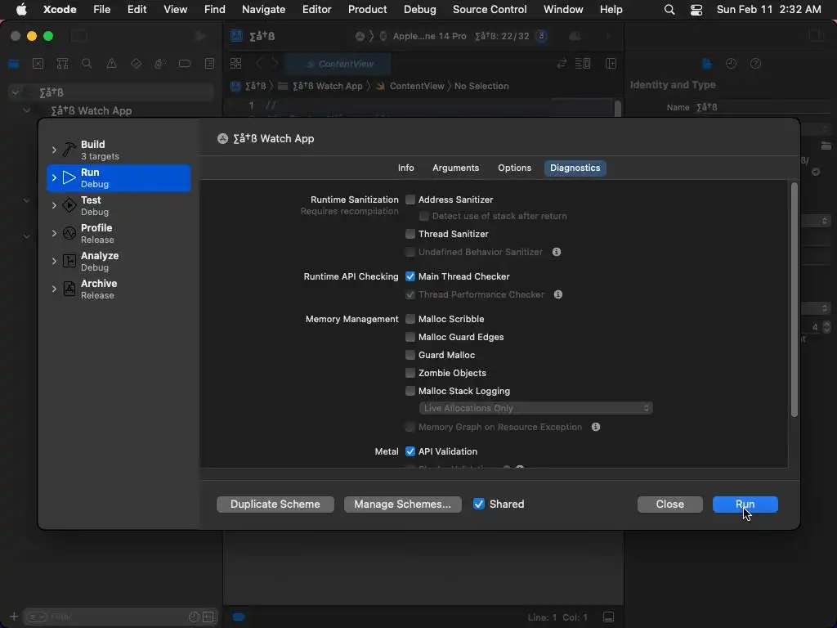
Task: Expand the Run action disclosure arrow
Action: pyautogui.click(x=54, y=177)
